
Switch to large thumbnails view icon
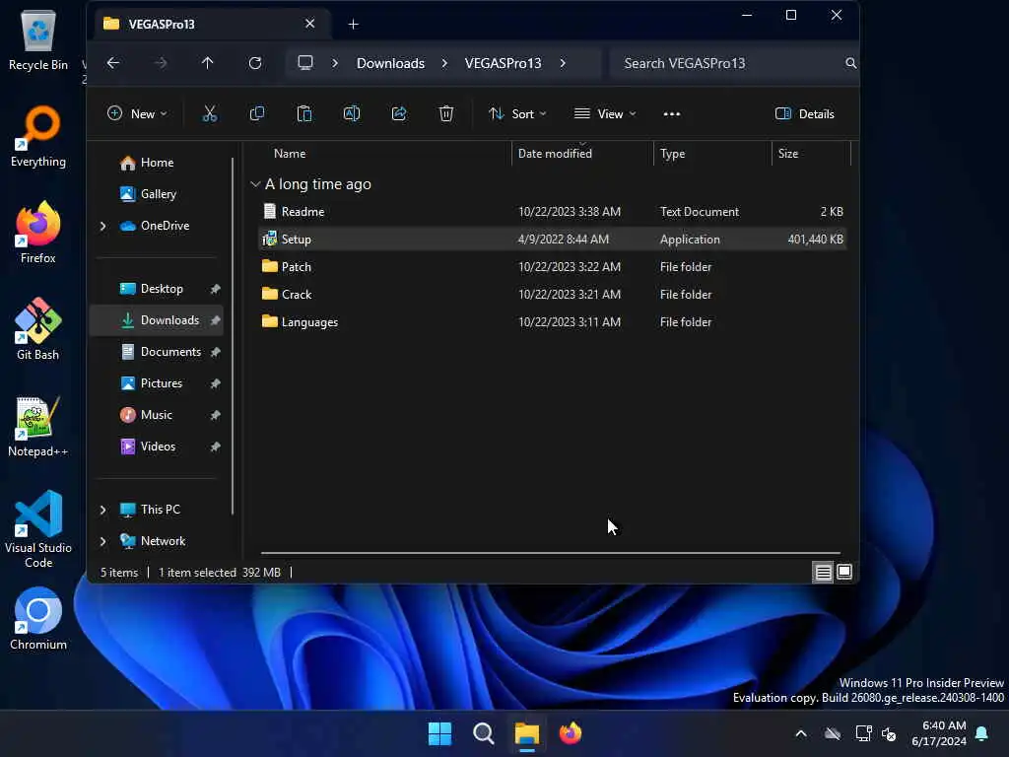click(843, 572)
